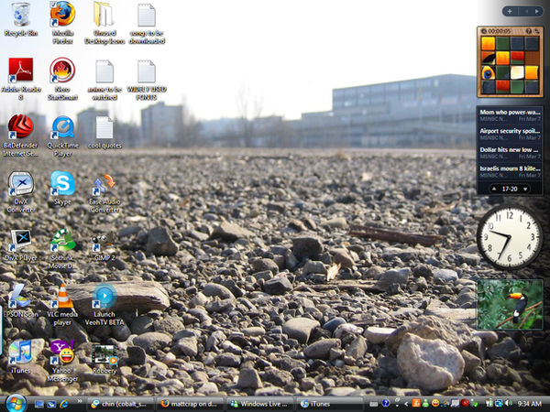Add a gadget with sidebar plus button
Viewport: 550px width, 412px height.
pos(510,12)
